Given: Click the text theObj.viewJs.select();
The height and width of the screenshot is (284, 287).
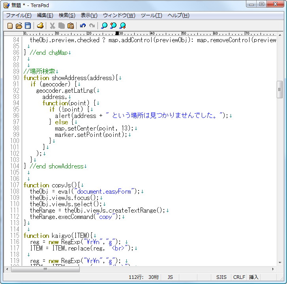Looking at the screenshot, I should [66, 204].
